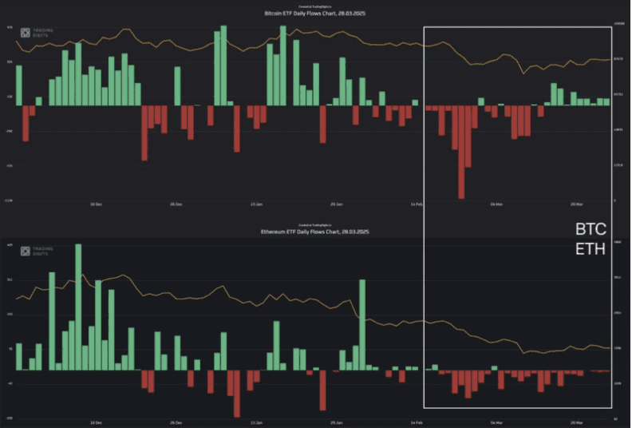Click the 04 Mar date on Bitcoin axis
The width and height of the screenshot is (632, 428).
coord(496,204)
